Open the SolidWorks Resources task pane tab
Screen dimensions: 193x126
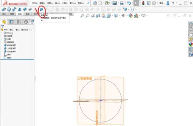coord(191,24)
